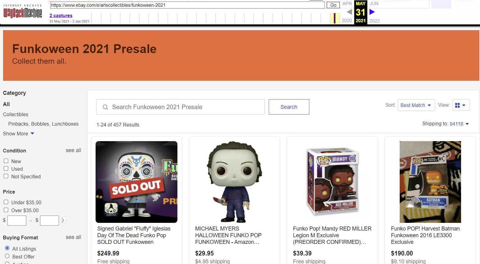Enable the Under $35.00 price filter
The height and width of the screenshot is (264, 480).
tap(6, 202)
